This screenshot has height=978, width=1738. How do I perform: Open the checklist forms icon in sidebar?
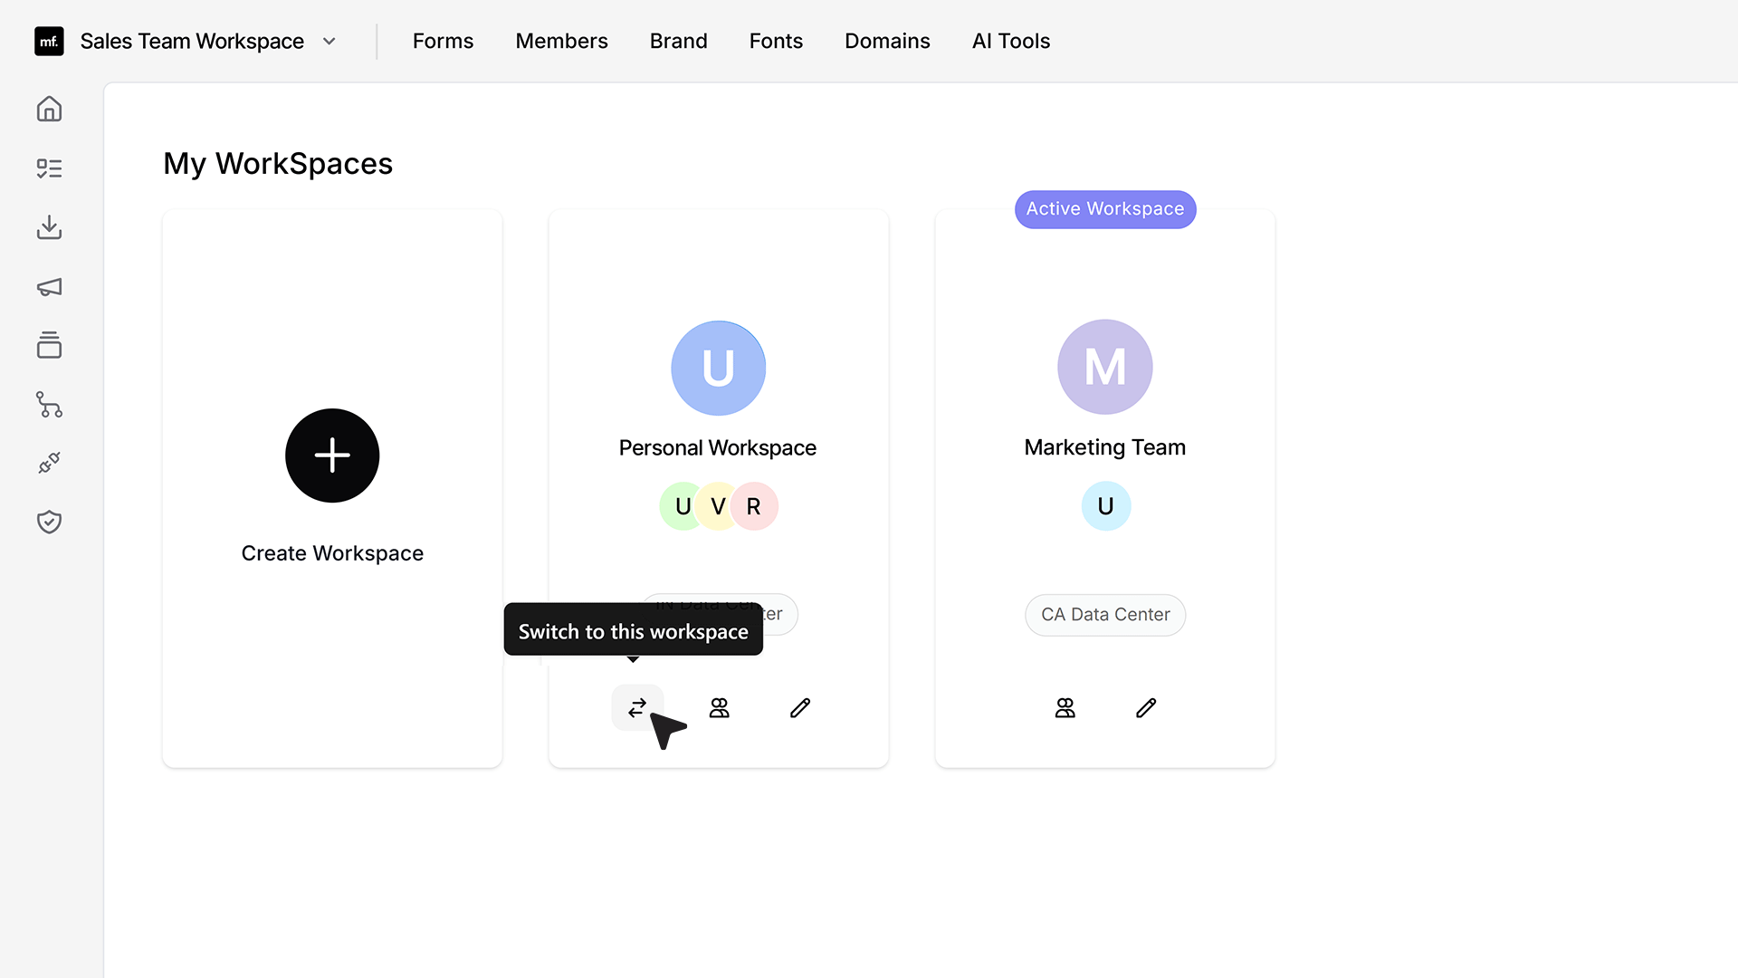(49, 168)
